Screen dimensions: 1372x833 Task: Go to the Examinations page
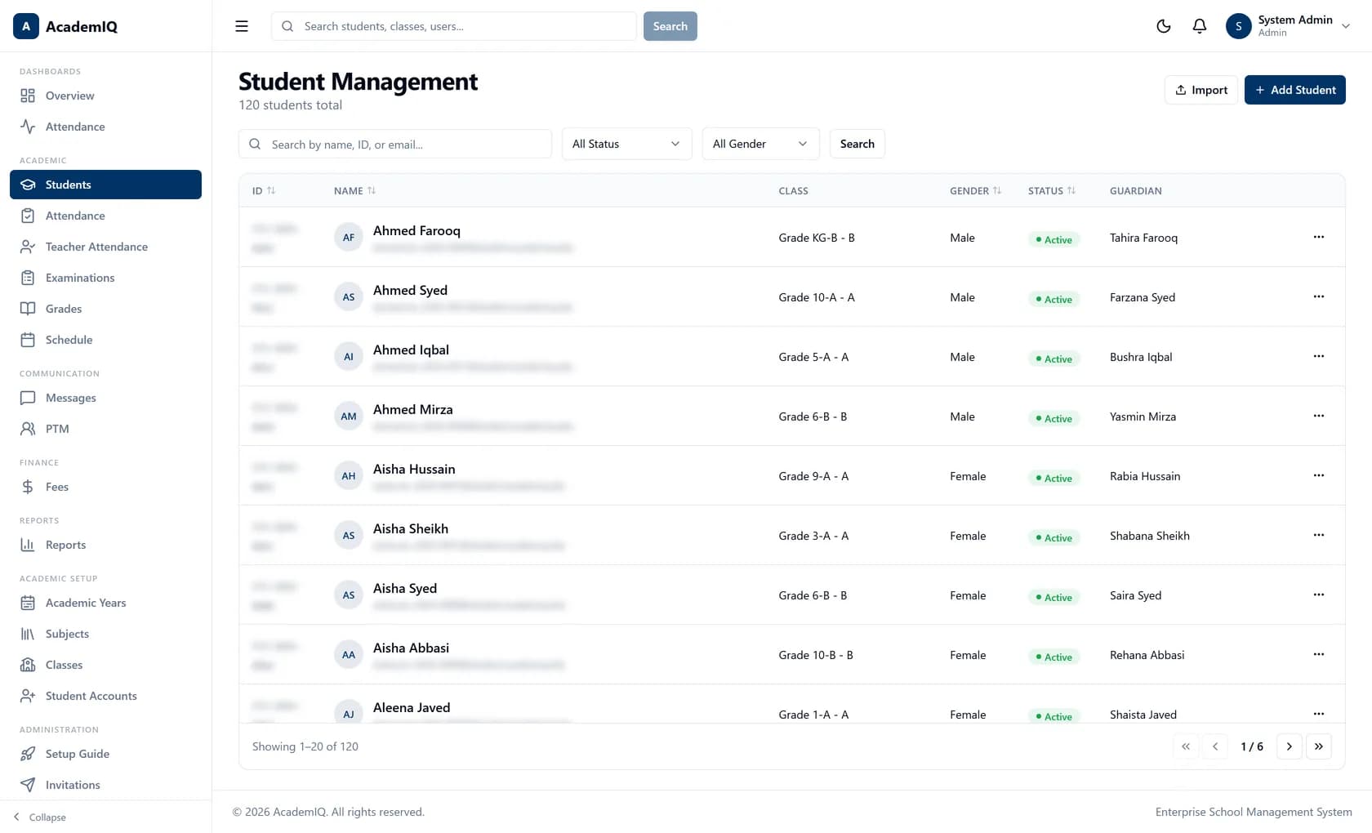tap(105, 278)
